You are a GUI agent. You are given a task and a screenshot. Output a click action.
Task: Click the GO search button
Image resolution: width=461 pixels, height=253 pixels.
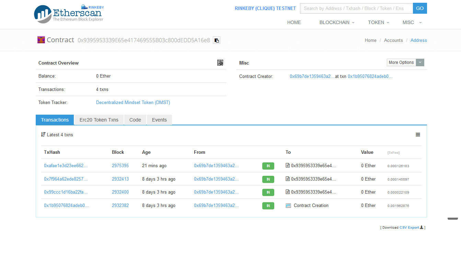point(420,8)
